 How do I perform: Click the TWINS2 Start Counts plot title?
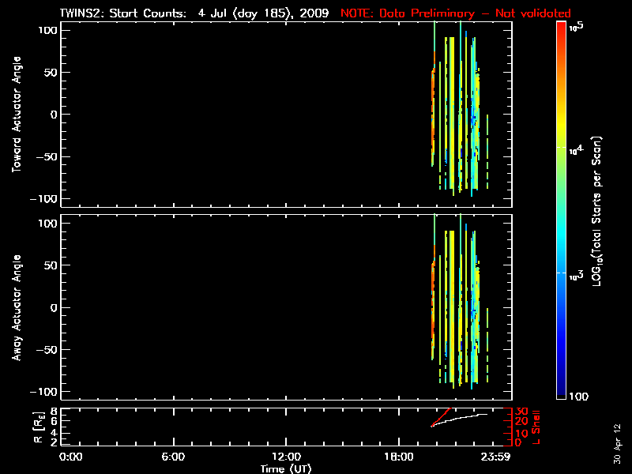tap(197, 13)
